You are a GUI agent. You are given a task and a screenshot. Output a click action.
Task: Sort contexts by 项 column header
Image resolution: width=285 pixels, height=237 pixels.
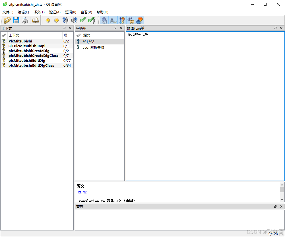pos(68,35)
